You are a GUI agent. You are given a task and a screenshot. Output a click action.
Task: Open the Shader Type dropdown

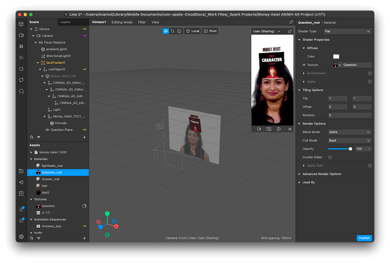[347, 31]
